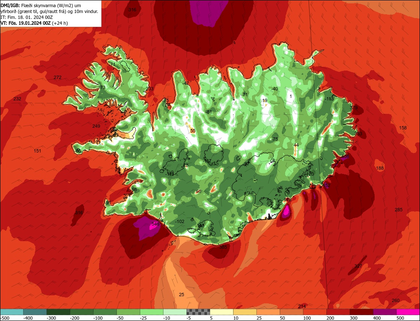Pick the legend swatch between 100 and 200

[315, 312]
